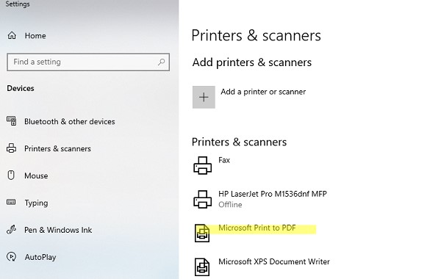Focus the Find a setting search box
This screenshot has width=441, height=279.
[x=88, y=62]
